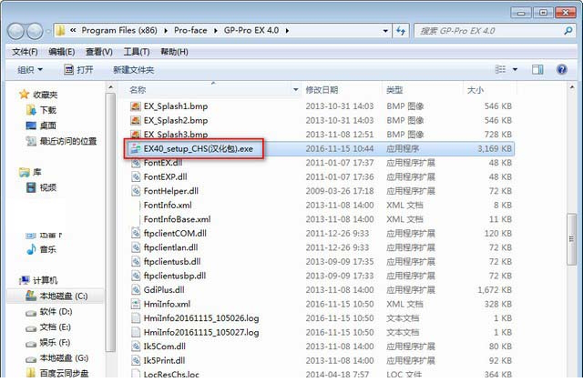Select 软件 (D:) drive
The width and height of the screenshot is (583, 392).
(48, 312)
